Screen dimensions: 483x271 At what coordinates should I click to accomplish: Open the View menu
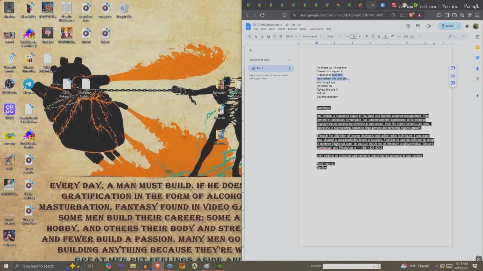click(272, 29)
